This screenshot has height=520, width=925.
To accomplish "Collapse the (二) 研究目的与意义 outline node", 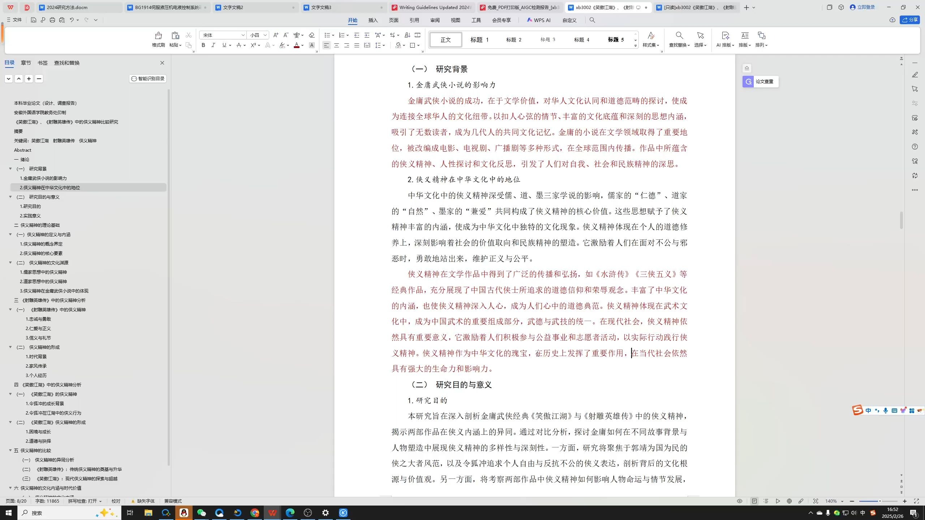I will coord(10,197).
